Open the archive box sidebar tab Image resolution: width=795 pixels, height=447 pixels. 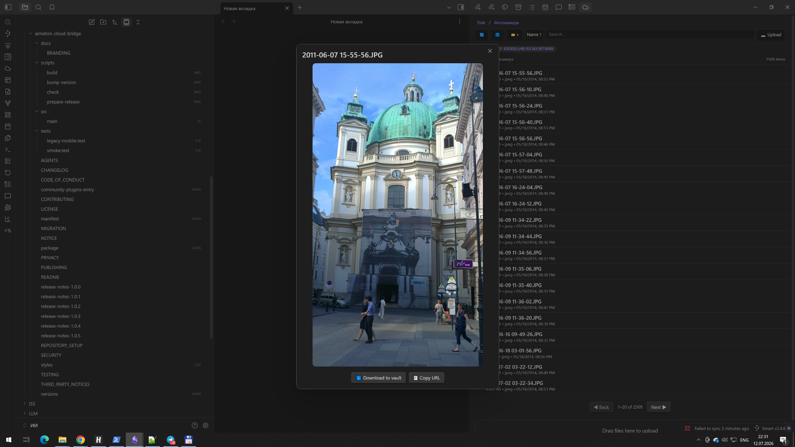click(x=518, y=7)
